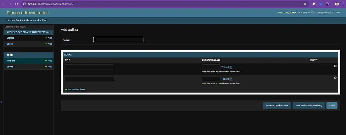Viewport: 346px width, 135px height.
Task: Focus the sidebar filter search field
Action: tap(28, 27)
